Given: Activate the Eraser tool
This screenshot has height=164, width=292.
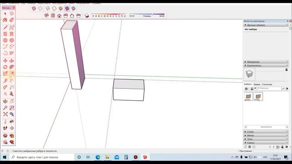Looking at the screenshot, I should point(12,20).
